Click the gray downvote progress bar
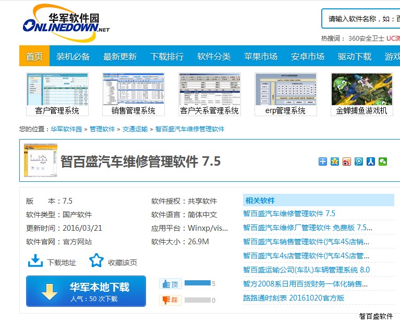This screenshot has height=324, width=400. click(x=198, y=300)
